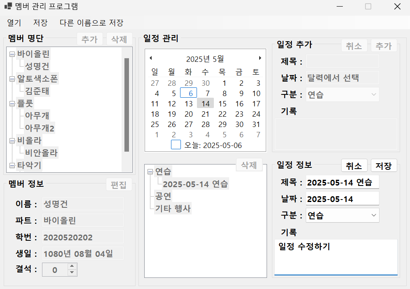The width and height of the screenshot is (410, 289).
Task: Select member 비안올라
Action: (41, 153)
